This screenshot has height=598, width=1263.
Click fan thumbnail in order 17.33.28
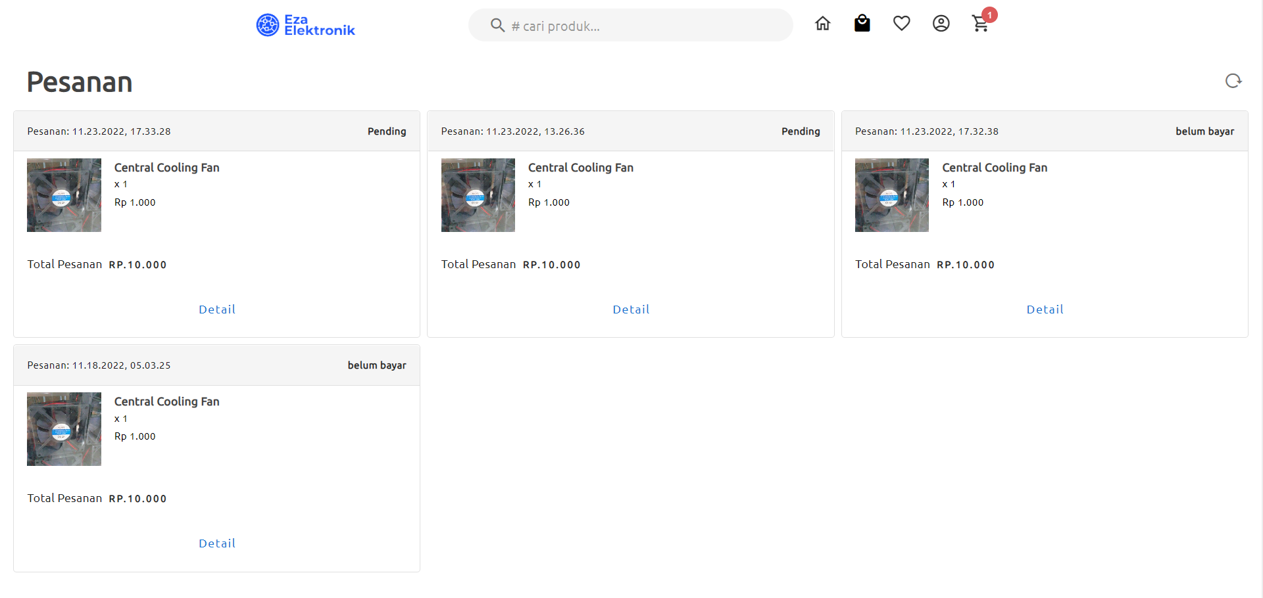coord(64,195)
